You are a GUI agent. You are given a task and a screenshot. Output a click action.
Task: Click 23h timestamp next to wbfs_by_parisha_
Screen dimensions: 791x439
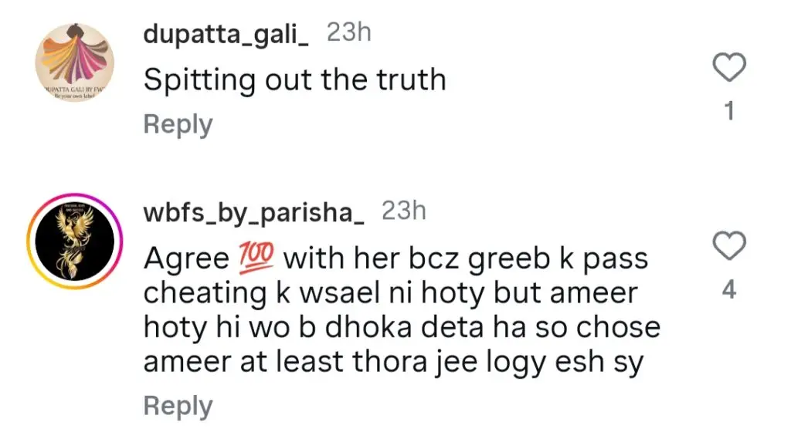point(403,211)
